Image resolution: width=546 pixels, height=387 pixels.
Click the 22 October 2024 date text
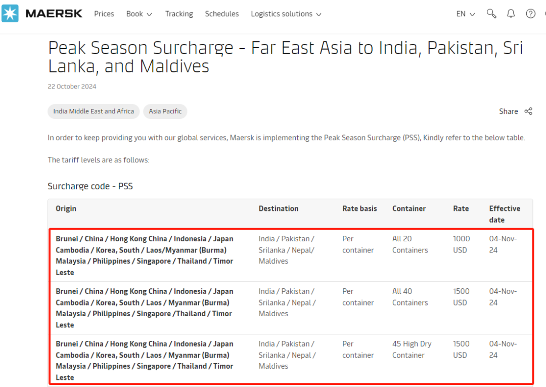[x=72, y=87]
